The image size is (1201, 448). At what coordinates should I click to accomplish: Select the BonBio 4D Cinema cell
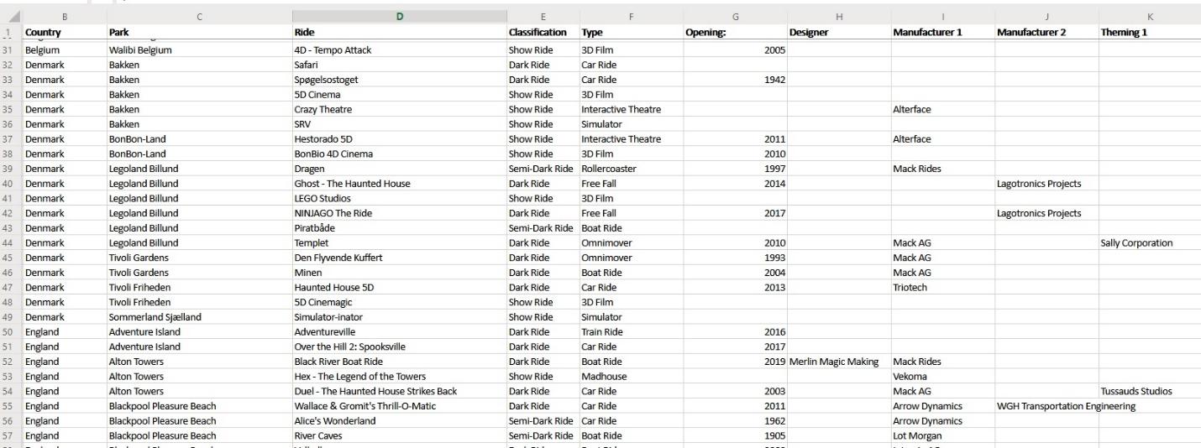[x=400, y=154]
